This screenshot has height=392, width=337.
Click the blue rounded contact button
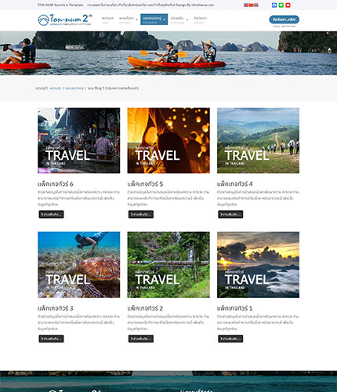point(284,20)
